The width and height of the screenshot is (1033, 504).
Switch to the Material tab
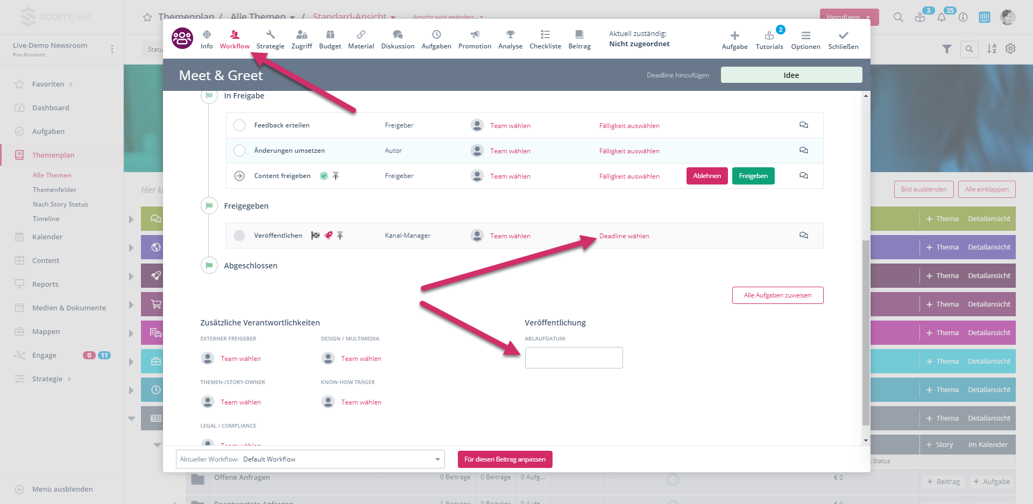pos(360,39)
